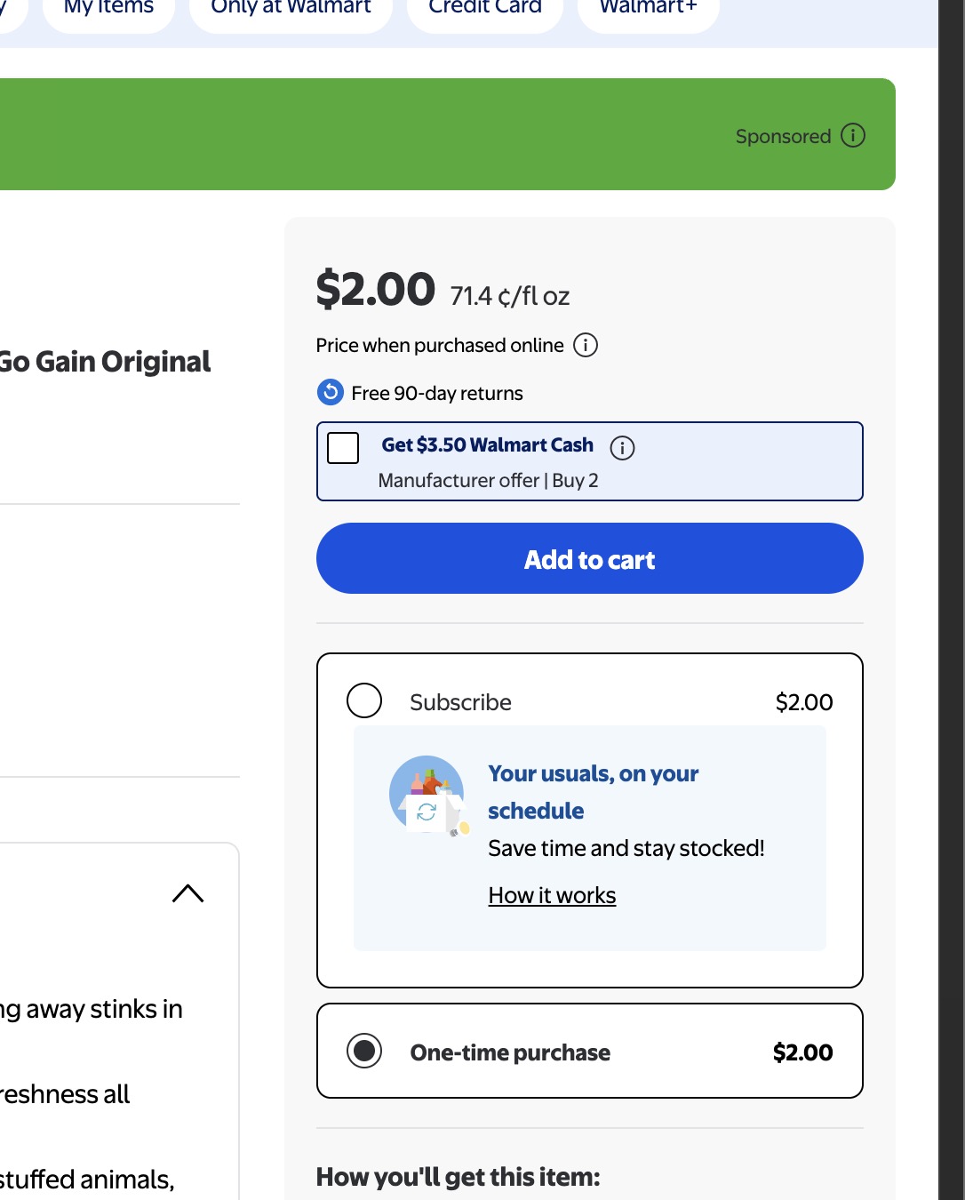Open How you'll get this item section

click(457, 1176)
